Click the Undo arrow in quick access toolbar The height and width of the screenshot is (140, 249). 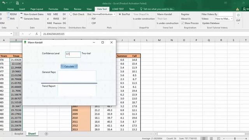[x=4, y=3]
